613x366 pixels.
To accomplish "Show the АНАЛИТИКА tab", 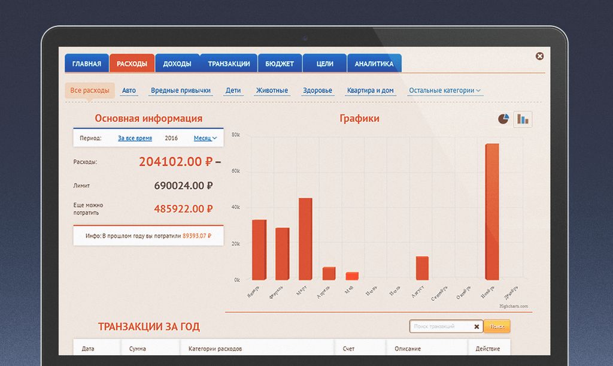I will tap(374, 63).
